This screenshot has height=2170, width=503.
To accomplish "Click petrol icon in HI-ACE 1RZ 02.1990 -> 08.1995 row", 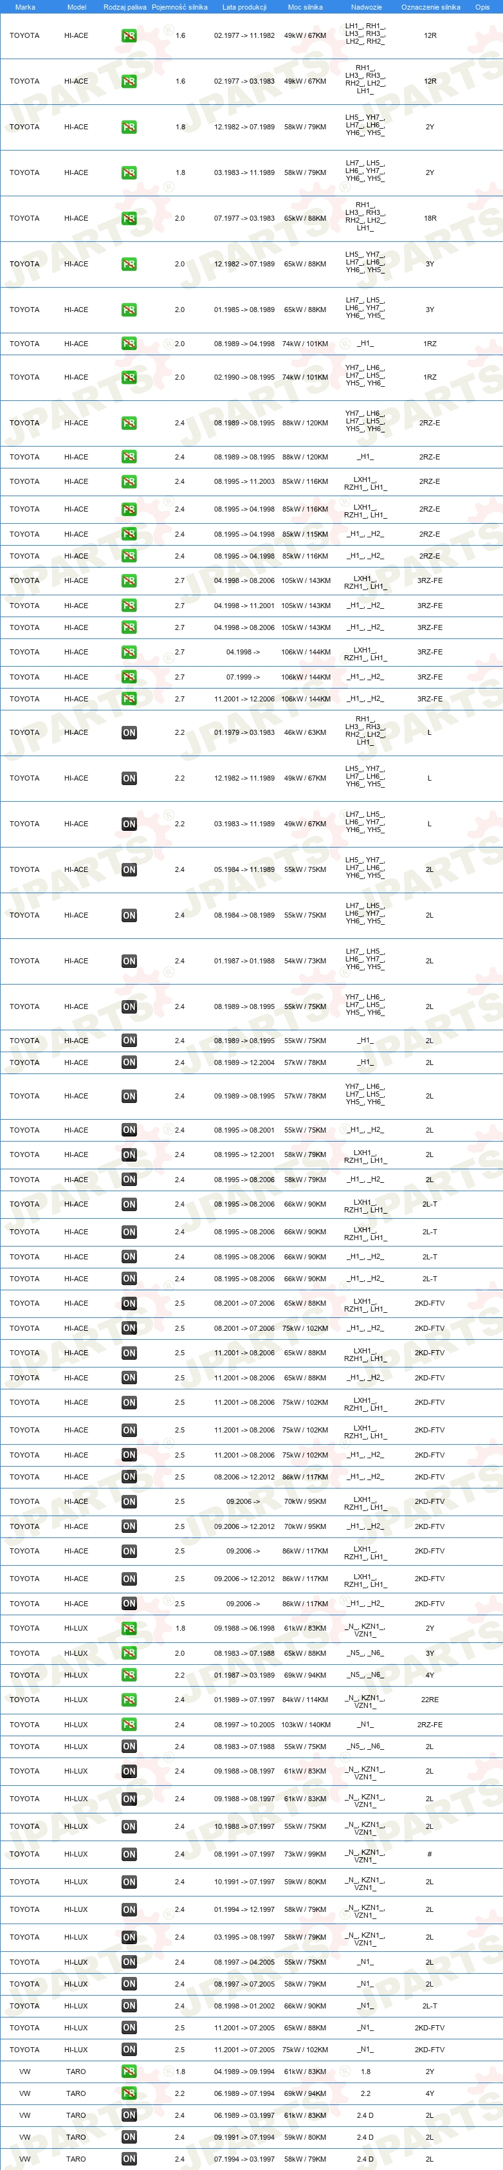I will click(x=129, y=377).
